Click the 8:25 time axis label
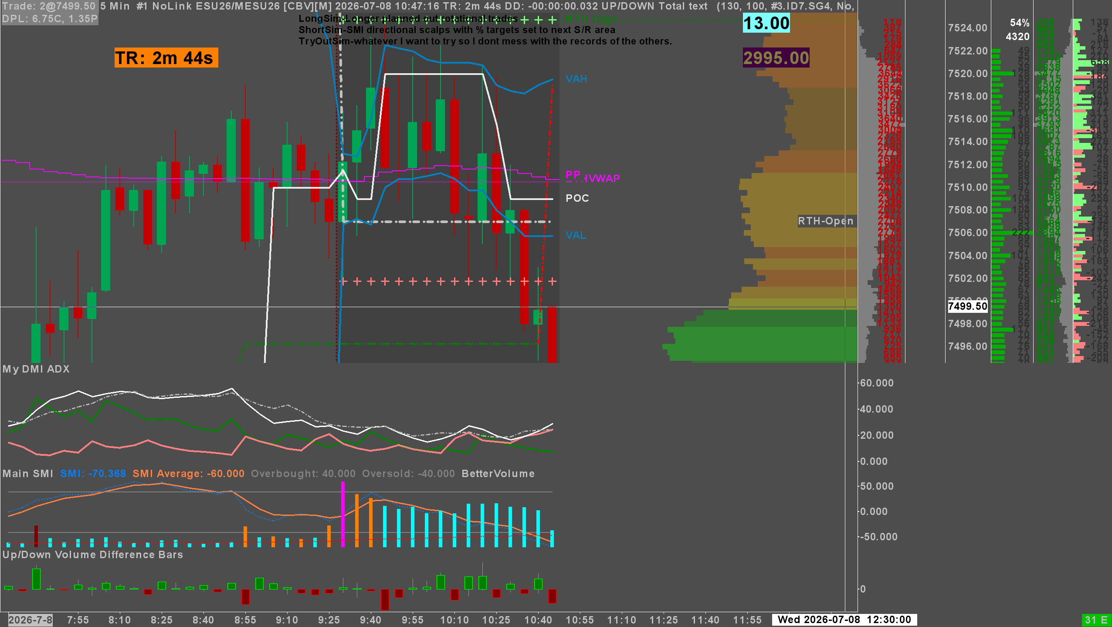This screenshot has height=627, width=1112. (162, 620)
